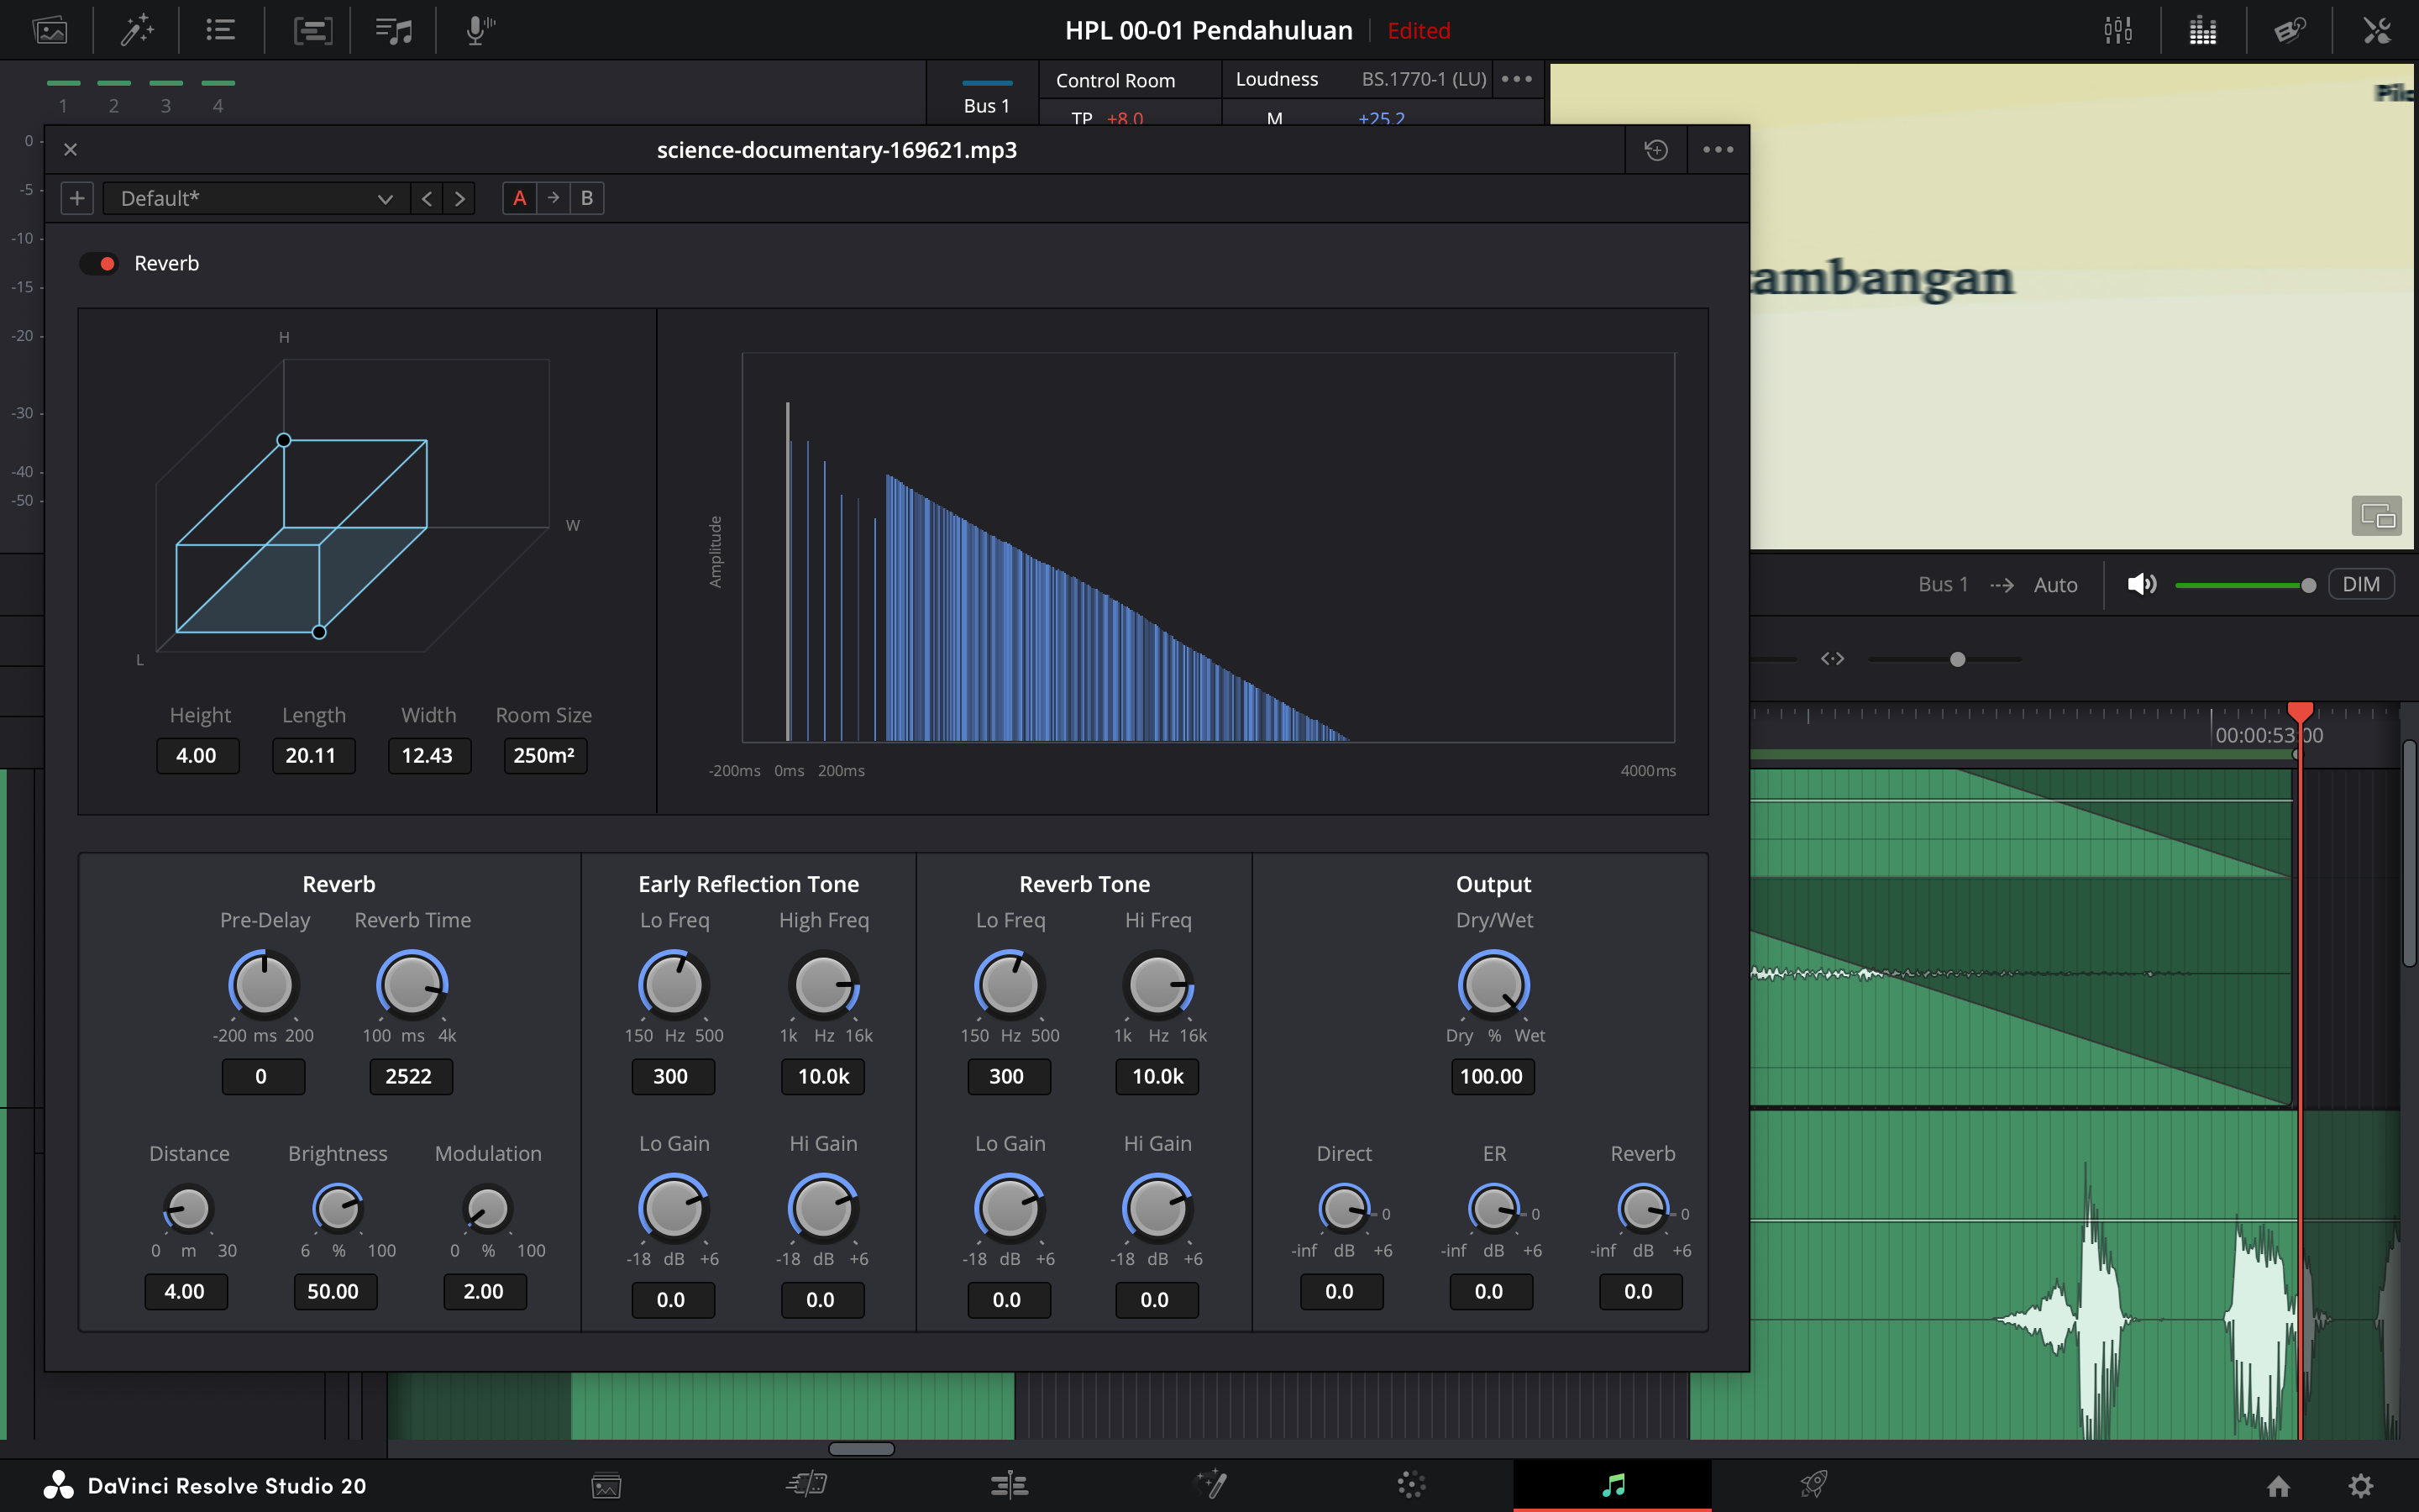Open the Reverb plugin three-dot options menu
The image size is (2419, 1512).
coord(1718,150)
